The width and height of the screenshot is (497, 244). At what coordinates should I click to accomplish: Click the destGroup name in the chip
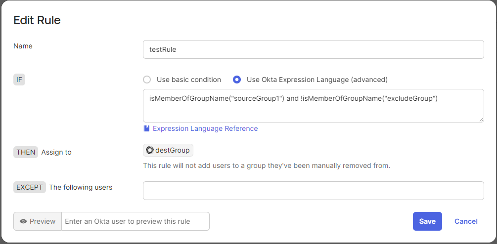pos(172,150)
